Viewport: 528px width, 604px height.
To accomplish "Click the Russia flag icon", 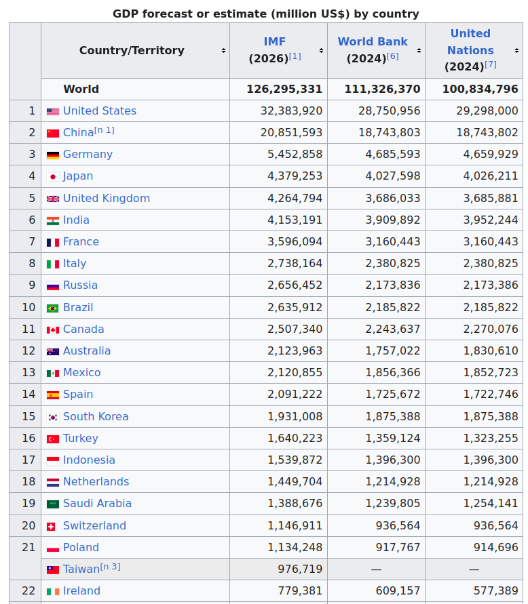I will coord(53,286).
